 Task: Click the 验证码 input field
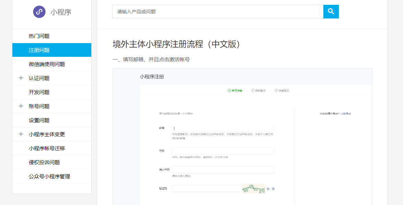coord(206,189)
